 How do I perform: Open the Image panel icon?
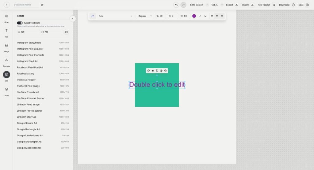pos(6,45)
